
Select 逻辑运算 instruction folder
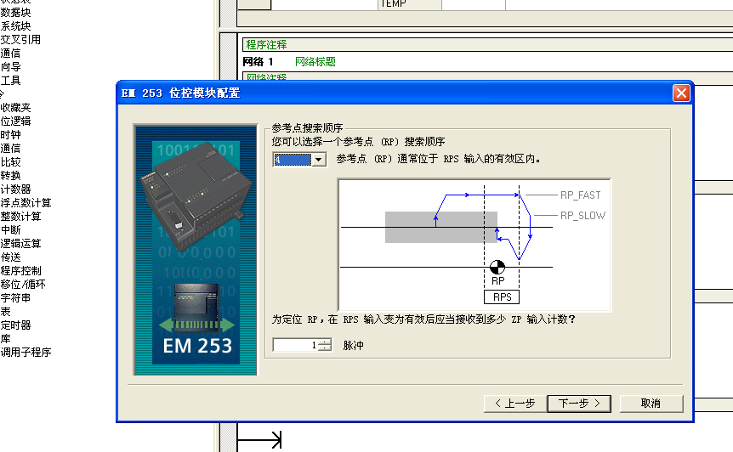tap(20, 243)
